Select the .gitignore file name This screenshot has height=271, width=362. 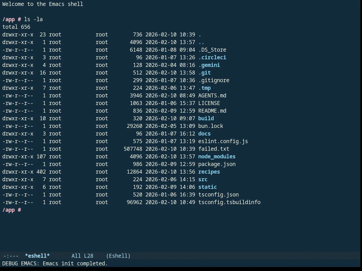point(214,80)
